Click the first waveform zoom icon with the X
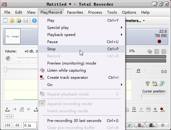 click(x=148, y=83)
